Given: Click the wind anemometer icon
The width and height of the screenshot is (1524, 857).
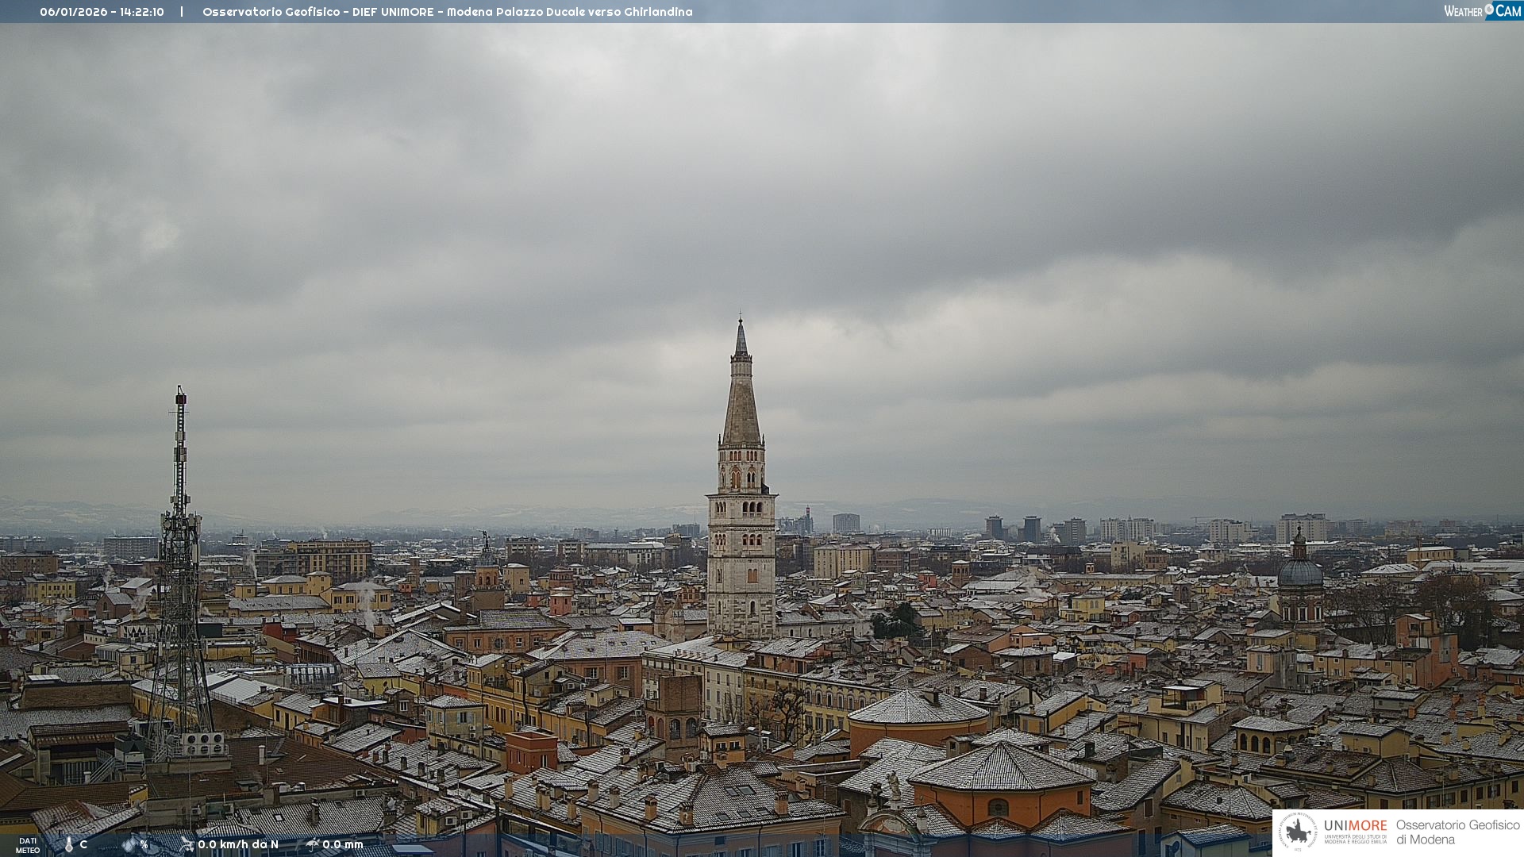Looking at the screenshot, I should click(187, 844).
